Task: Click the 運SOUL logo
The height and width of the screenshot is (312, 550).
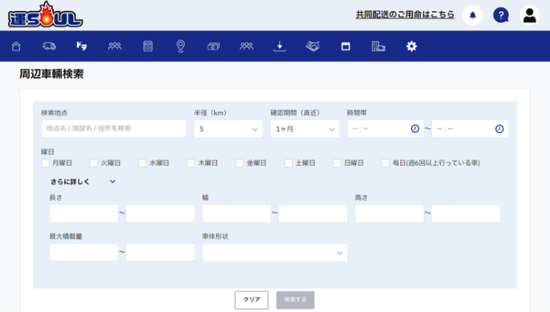Action: click(x=45, y=15)
